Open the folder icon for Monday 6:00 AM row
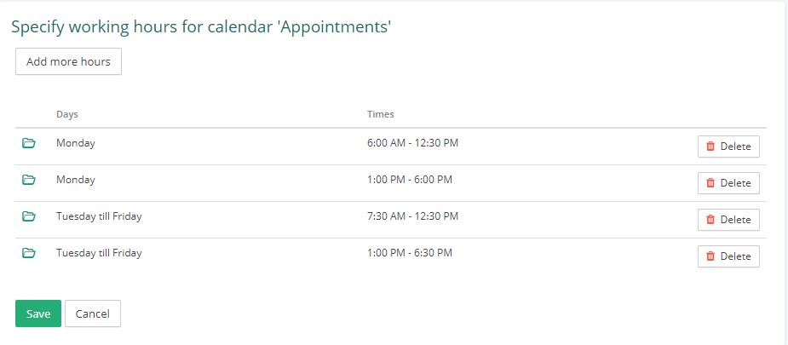This screenshot has width=788, height=345. [x=29, y=144]
